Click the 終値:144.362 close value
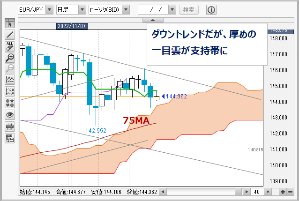Viewport: 299px width, 201px height. 142,192
